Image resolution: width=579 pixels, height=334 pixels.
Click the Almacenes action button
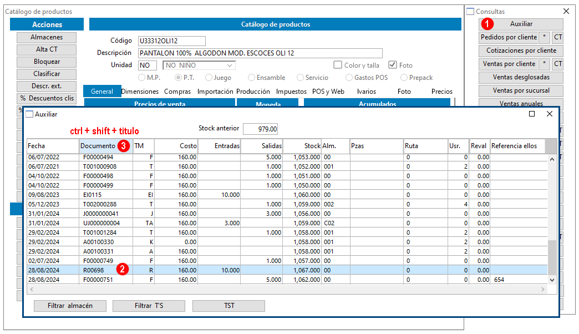click(47, 37)
